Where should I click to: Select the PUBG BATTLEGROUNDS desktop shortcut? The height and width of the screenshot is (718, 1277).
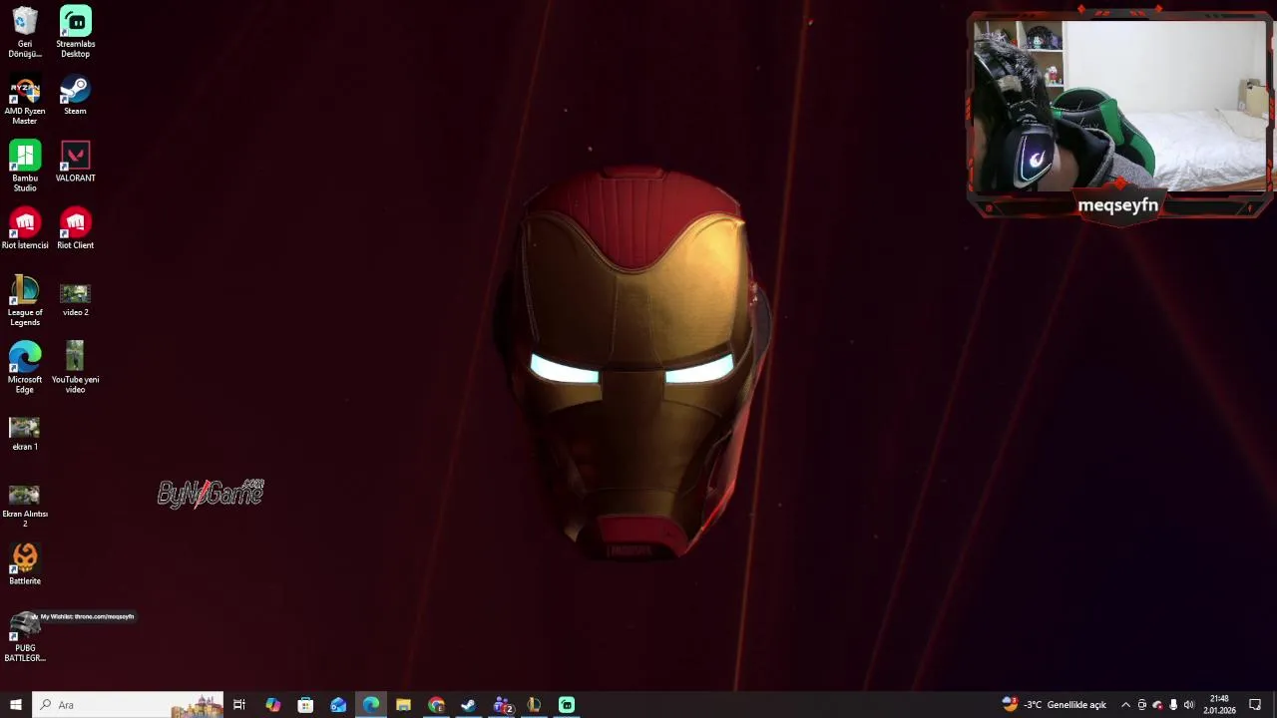coord(25,636)
